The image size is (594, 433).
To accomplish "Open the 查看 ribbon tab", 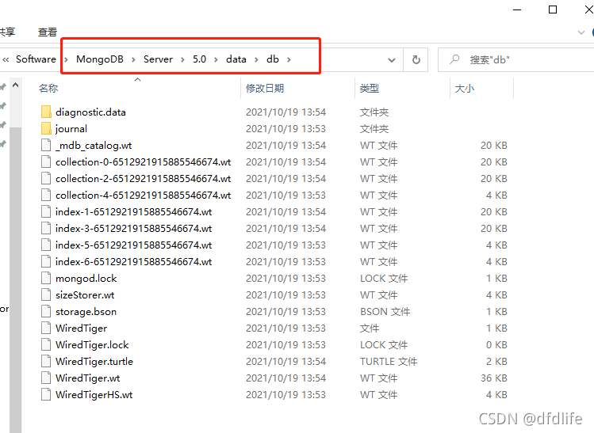I will pos(48,32).
